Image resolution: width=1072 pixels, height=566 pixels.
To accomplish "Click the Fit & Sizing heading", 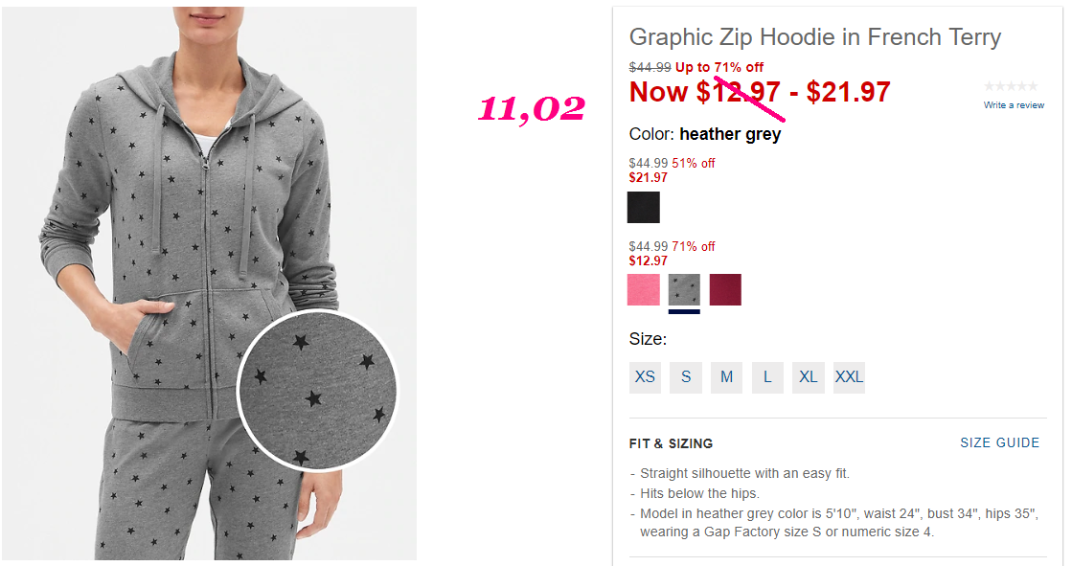I will pyautogui.click(x=671, y=443).
